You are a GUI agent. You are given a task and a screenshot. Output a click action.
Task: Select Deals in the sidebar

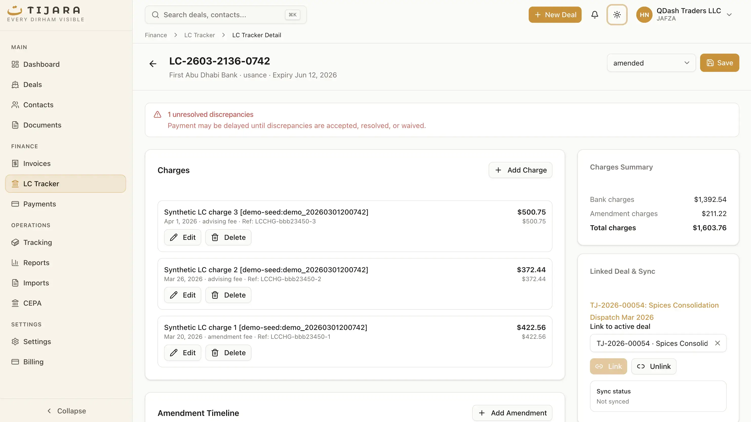[x=33, y=85]
